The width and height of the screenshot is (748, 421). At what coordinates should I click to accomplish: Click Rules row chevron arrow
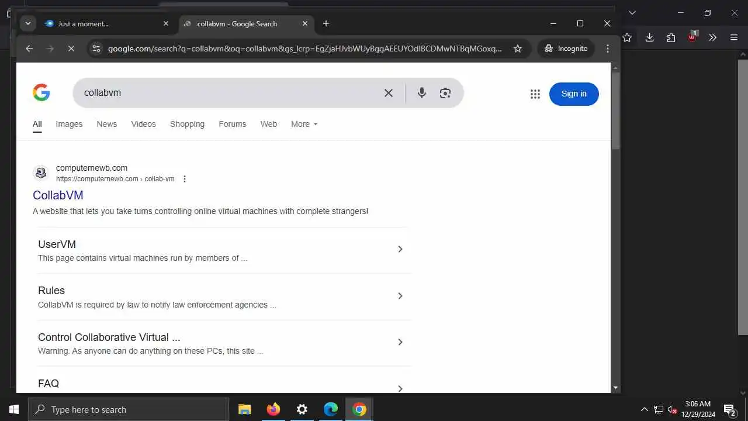click(400, 296)
